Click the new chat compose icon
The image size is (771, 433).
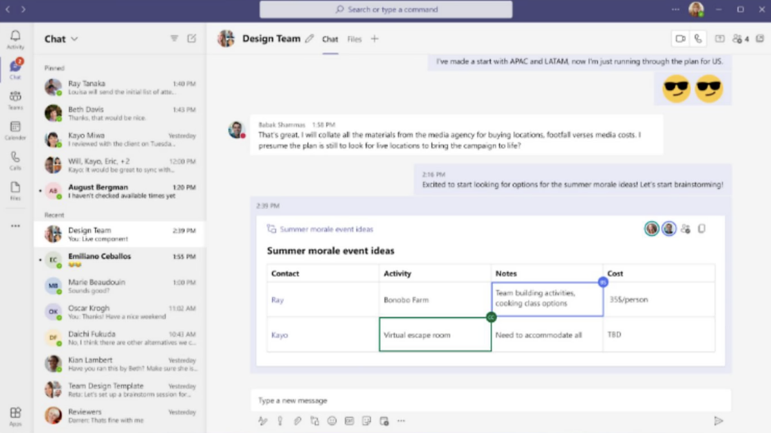tap(191, 38)
